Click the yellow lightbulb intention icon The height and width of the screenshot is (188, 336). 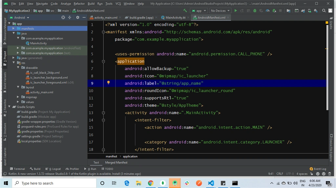coord(108,83)
